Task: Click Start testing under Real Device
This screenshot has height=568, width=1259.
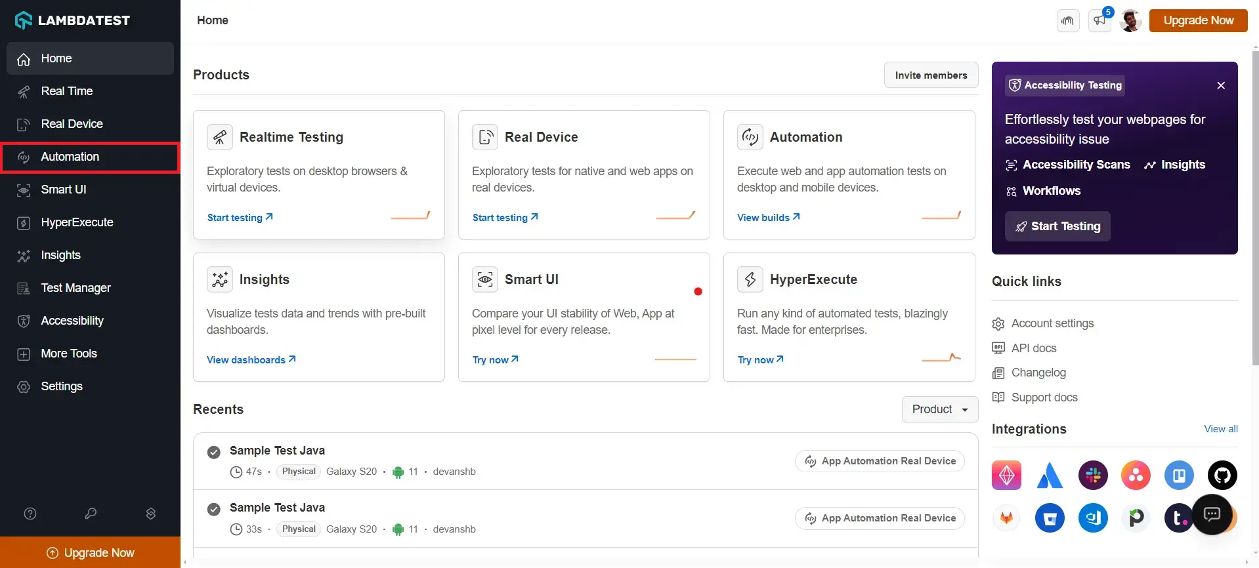Action: click(505, 217)
